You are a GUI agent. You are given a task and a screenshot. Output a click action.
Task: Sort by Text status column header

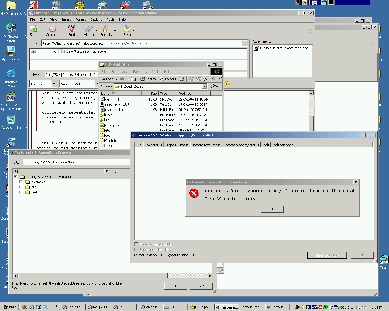click(x=153, y=145)
